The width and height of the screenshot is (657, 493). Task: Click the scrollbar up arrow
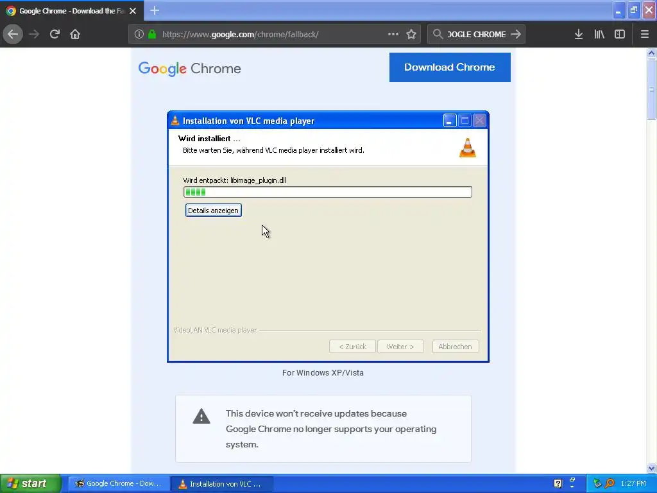tap(651, 53)
